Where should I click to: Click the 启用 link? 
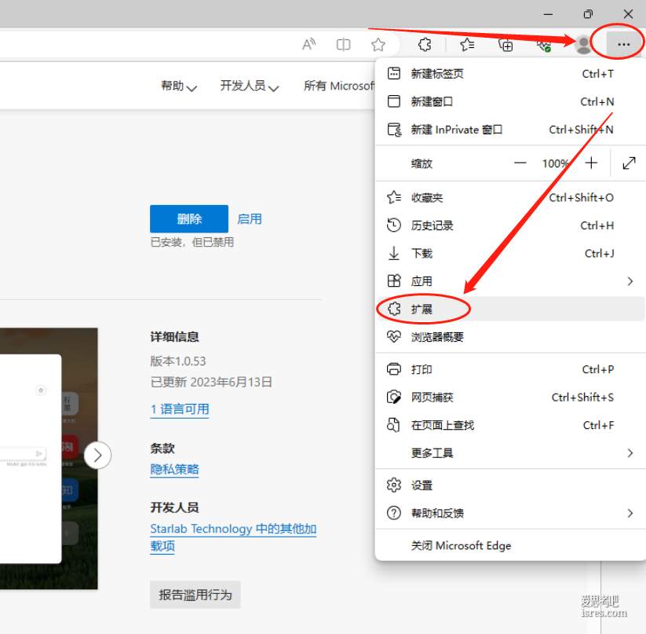tap(250, 219)
